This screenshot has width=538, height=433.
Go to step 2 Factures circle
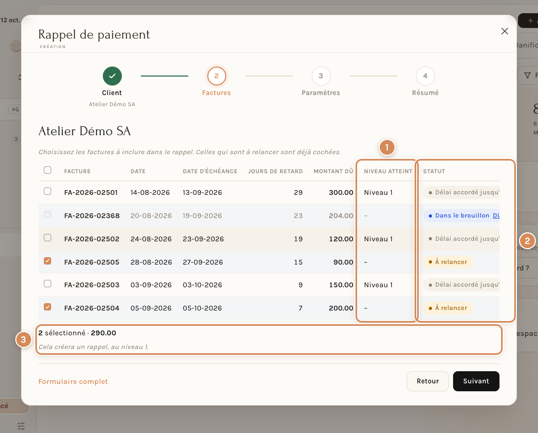(216, 76)
